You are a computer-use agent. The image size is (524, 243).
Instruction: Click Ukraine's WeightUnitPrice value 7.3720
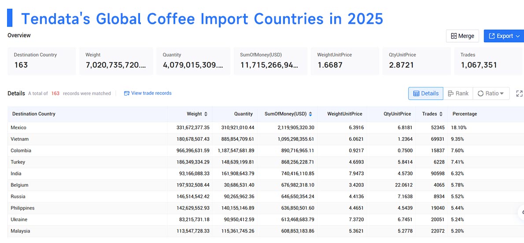[x=356, y=220]
